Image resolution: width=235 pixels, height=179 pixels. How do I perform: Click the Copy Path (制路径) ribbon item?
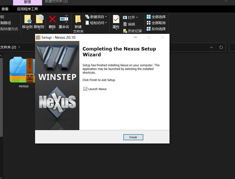[x=5, y=23]
